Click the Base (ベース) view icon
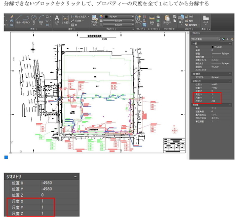 tap(206, 19)
